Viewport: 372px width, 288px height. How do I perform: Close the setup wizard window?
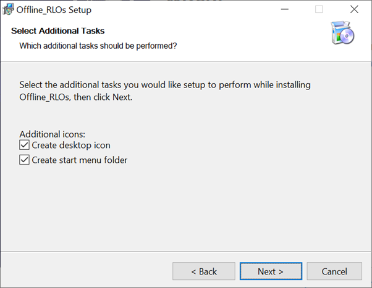pyautogui.click(x=354, y=10)
